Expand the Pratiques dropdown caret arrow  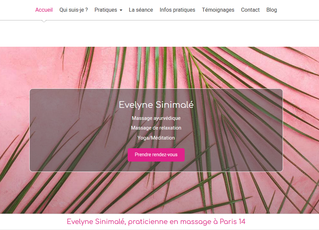tap(121, 10)
